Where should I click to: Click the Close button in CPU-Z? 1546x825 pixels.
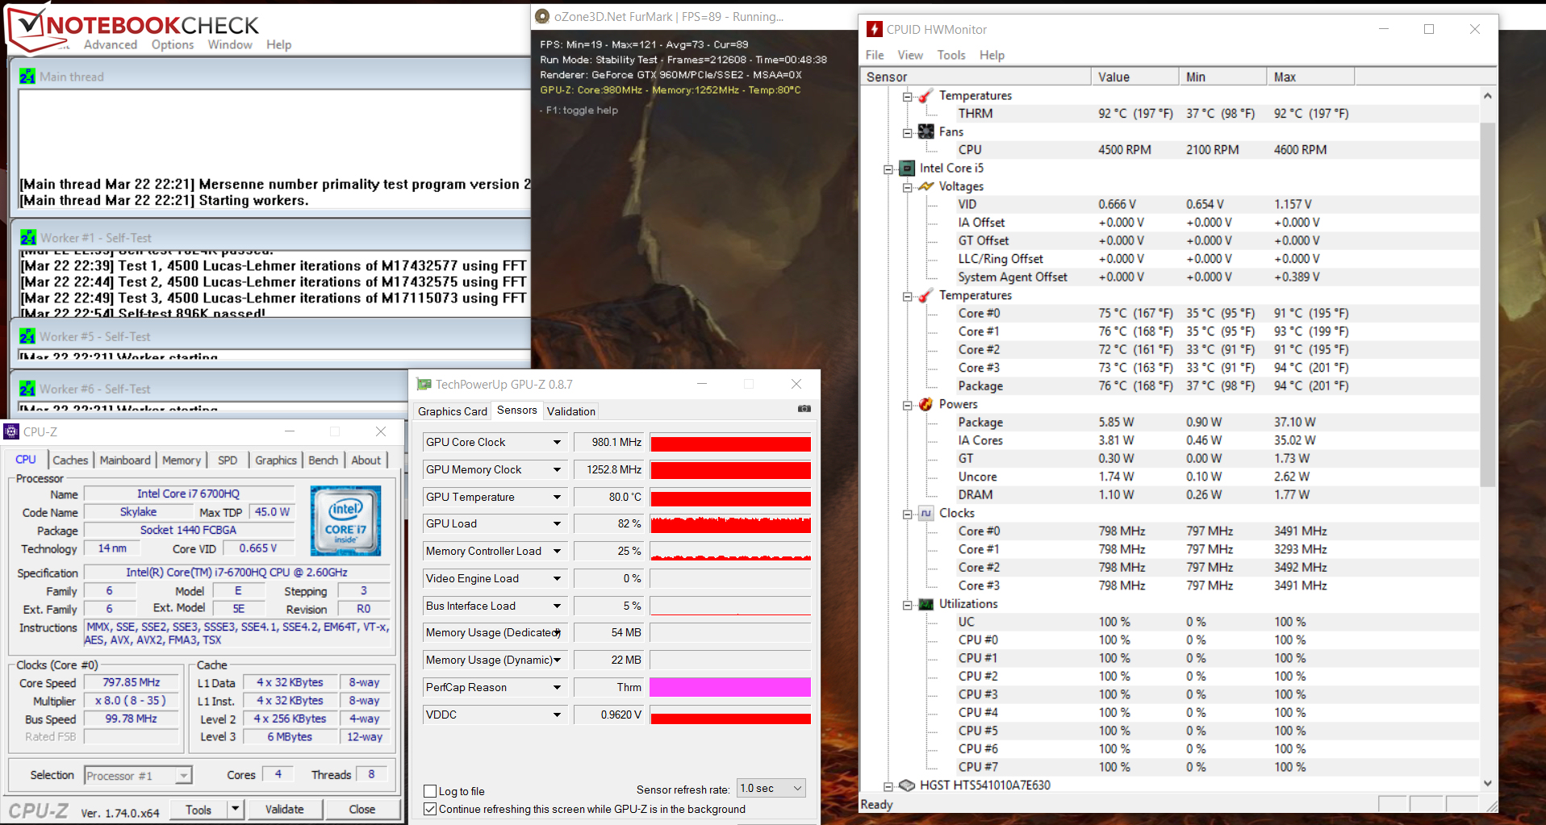(362, 809)
